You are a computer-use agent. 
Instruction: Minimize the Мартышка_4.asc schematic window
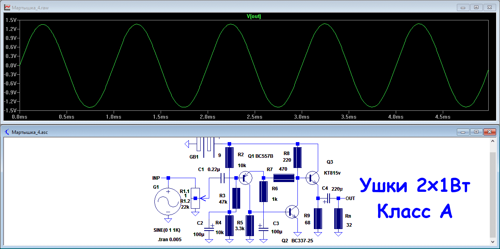(464, 132)
